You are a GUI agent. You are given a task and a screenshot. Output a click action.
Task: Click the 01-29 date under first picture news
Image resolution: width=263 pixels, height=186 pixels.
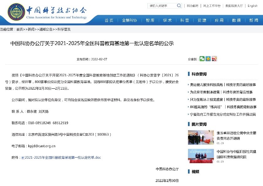220,143
